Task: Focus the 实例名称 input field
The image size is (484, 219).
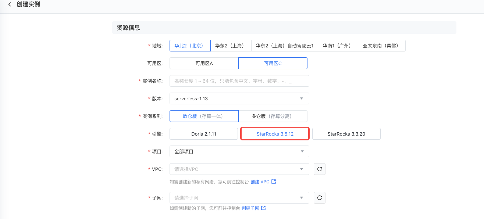Action: [239, 81]
